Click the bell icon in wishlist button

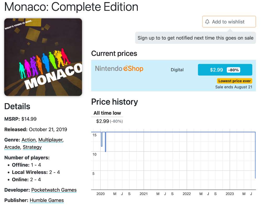click(x=207, y=22)
